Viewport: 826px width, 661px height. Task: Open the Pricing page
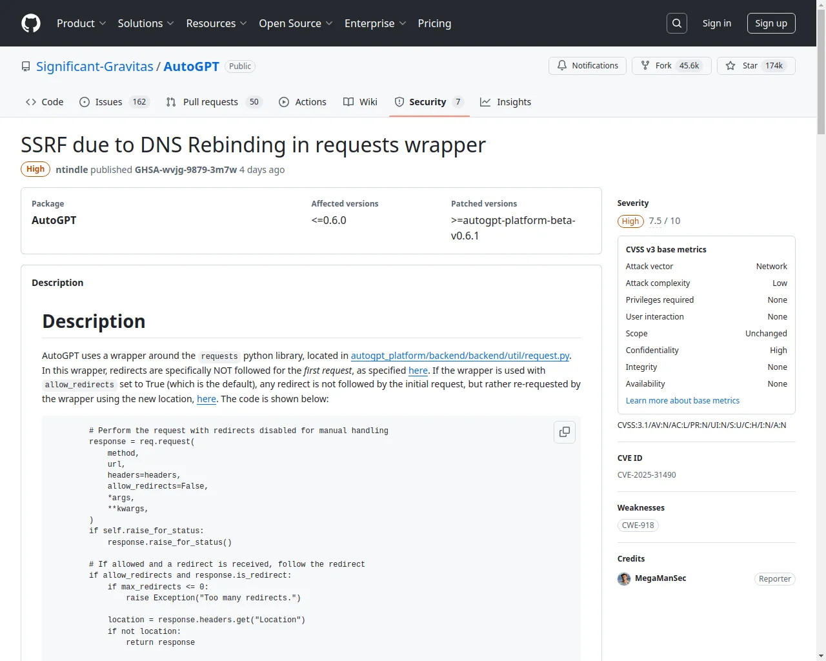pyautogui.click(x=434, y=23)
